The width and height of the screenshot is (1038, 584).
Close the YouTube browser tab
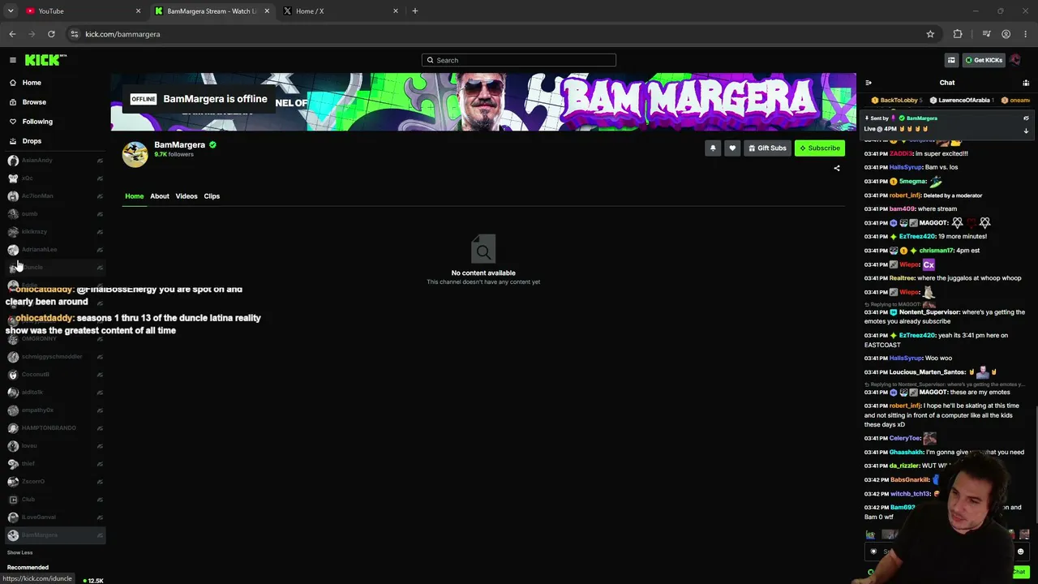(x=138, y=11)
